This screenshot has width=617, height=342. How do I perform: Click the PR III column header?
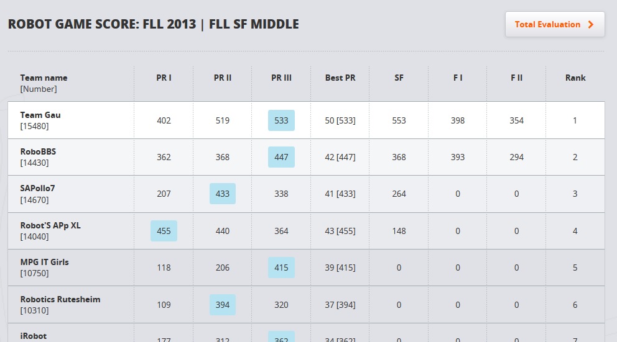(x=281, y=78)
